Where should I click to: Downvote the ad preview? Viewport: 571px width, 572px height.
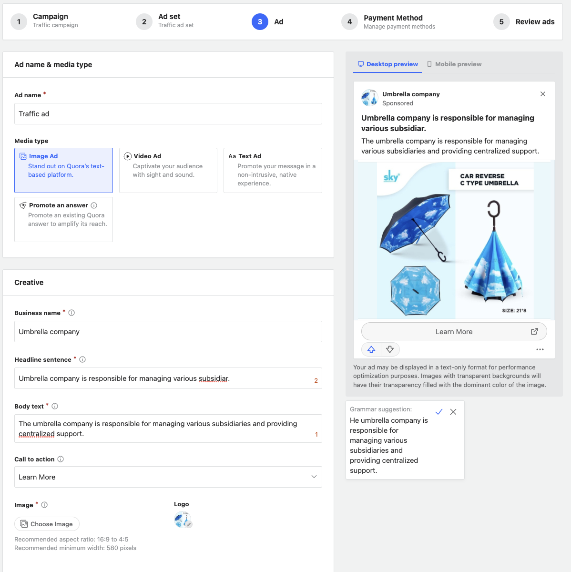[390, 349]
